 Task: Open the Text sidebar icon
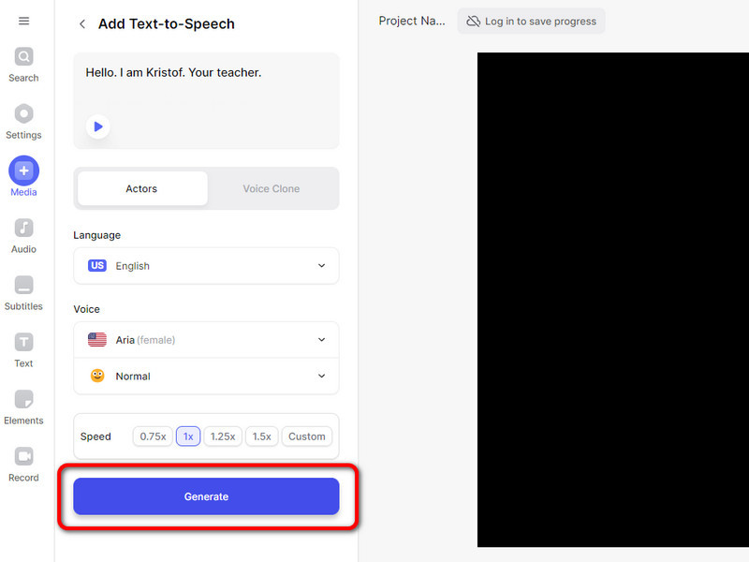tap(23, 343)
